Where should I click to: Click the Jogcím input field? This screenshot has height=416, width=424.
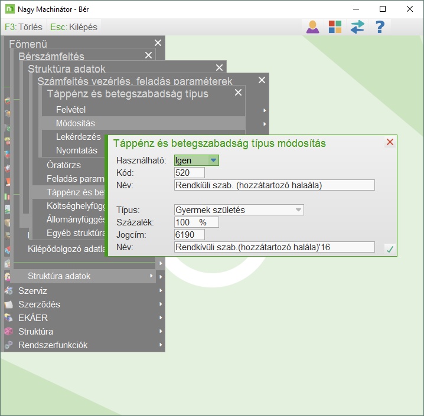190,235
